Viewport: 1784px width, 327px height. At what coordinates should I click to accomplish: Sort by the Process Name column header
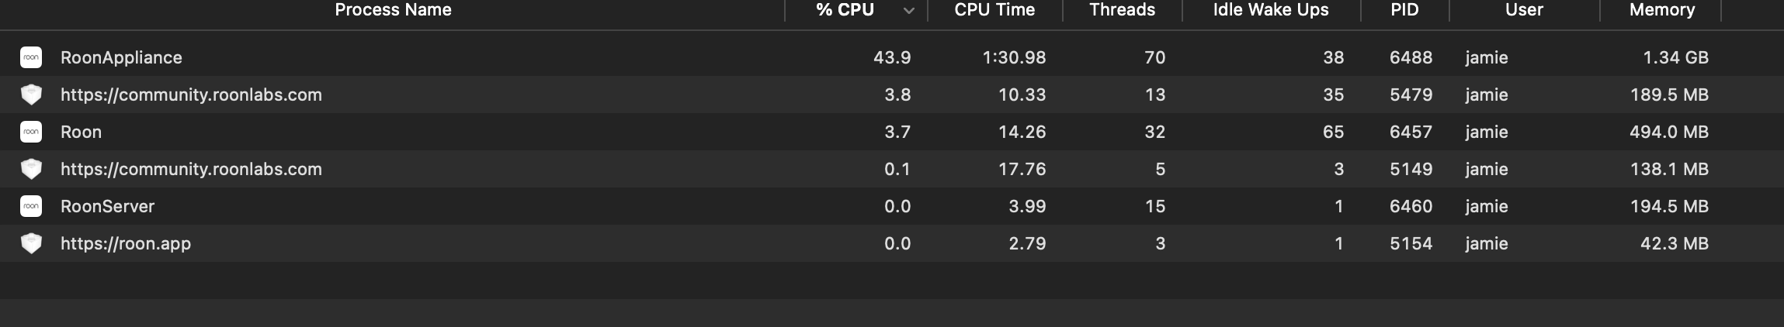pos(393,10)
